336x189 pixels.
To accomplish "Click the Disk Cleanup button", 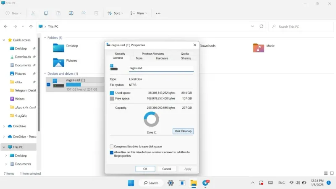I will (183, 131).
